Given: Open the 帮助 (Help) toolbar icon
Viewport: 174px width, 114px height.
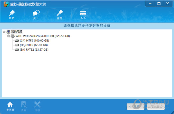Looking at the screenshot, I should click(x=12, y=14).
